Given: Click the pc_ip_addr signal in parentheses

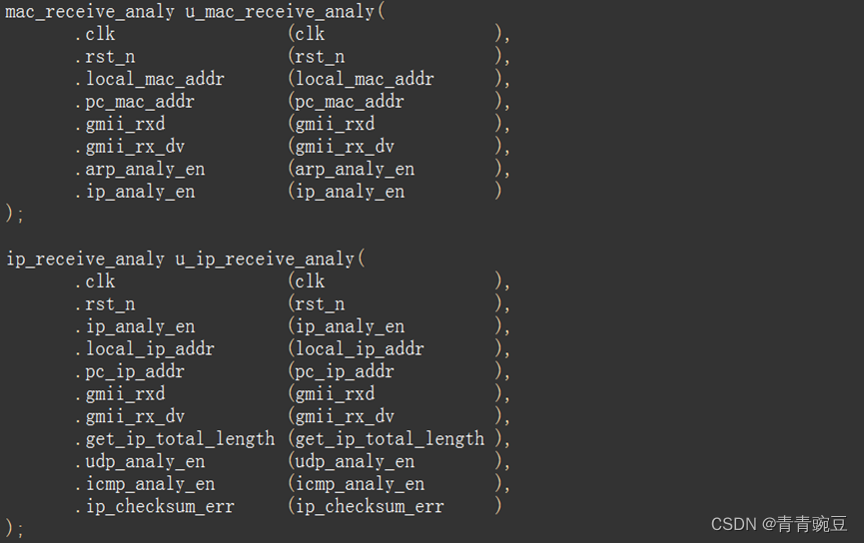Looking at the screenshot, I should pos(345,371).
